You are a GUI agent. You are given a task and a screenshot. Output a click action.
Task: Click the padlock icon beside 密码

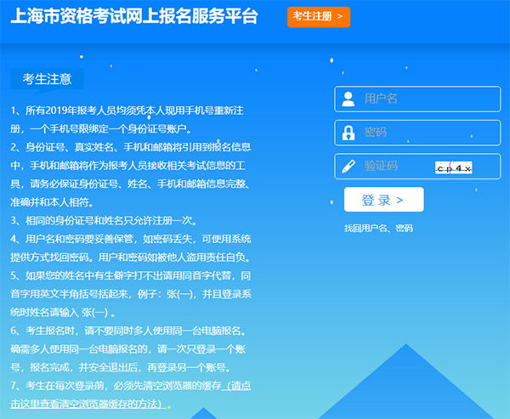tap(348, 133)
